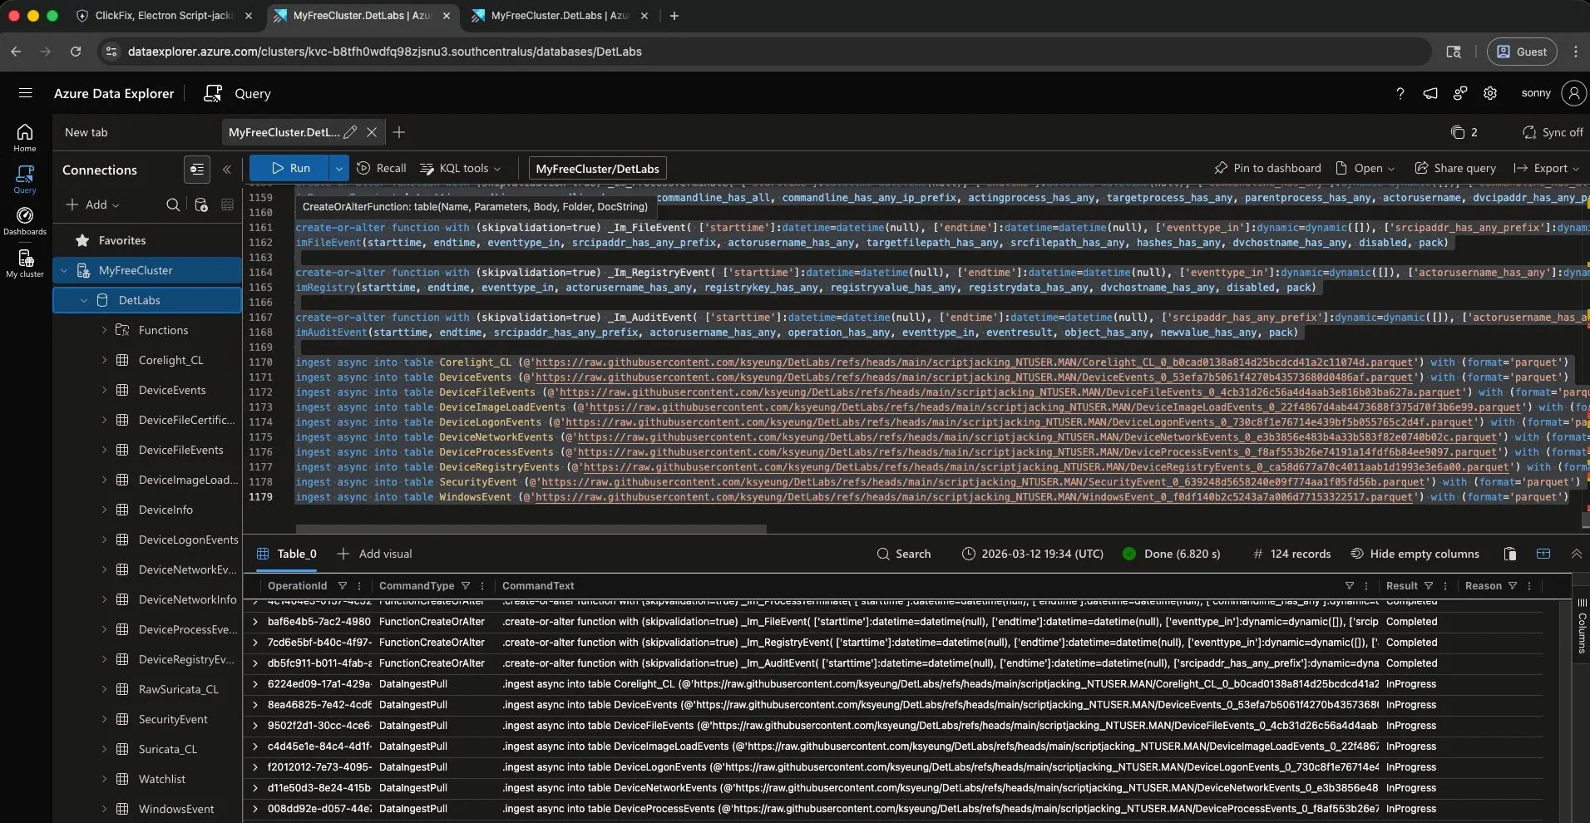
Task: Open the Run button dropdown arrow
Action: click(x=338, y=168)
